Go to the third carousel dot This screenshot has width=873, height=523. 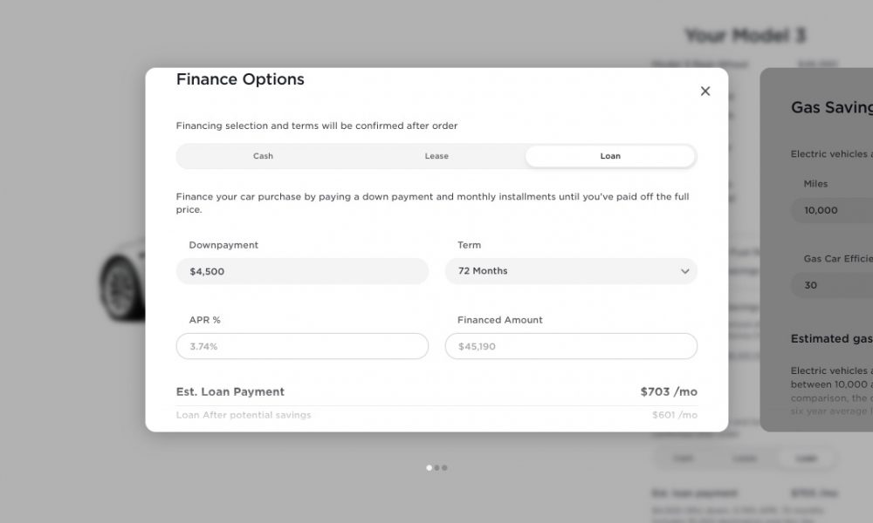tap(445, 468)
